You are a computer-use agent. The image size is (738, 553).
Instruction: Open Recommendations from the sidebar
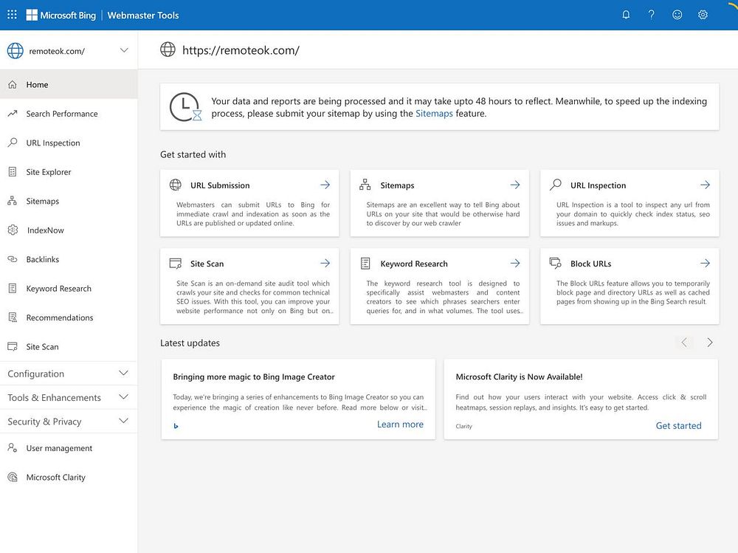pos(69,317)
